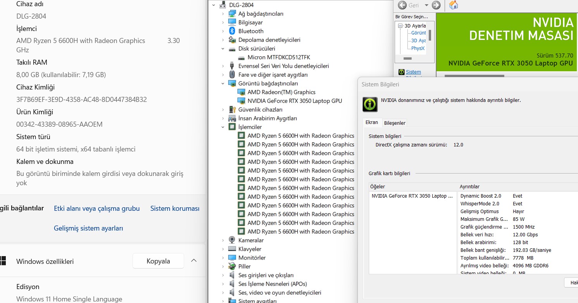
Task: Select the AMD Radeon(TM) Graphics adapter icon
Action: click(241, 92)
